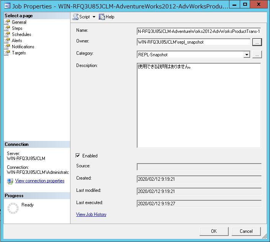The height and width of the screenshot is (242, 270).
Task: Browse for job owner with ellipsis button
Action: (257, 42)
